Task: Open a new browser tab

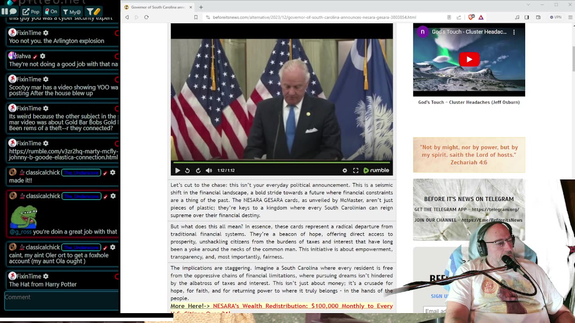Action: click(201, 7)
